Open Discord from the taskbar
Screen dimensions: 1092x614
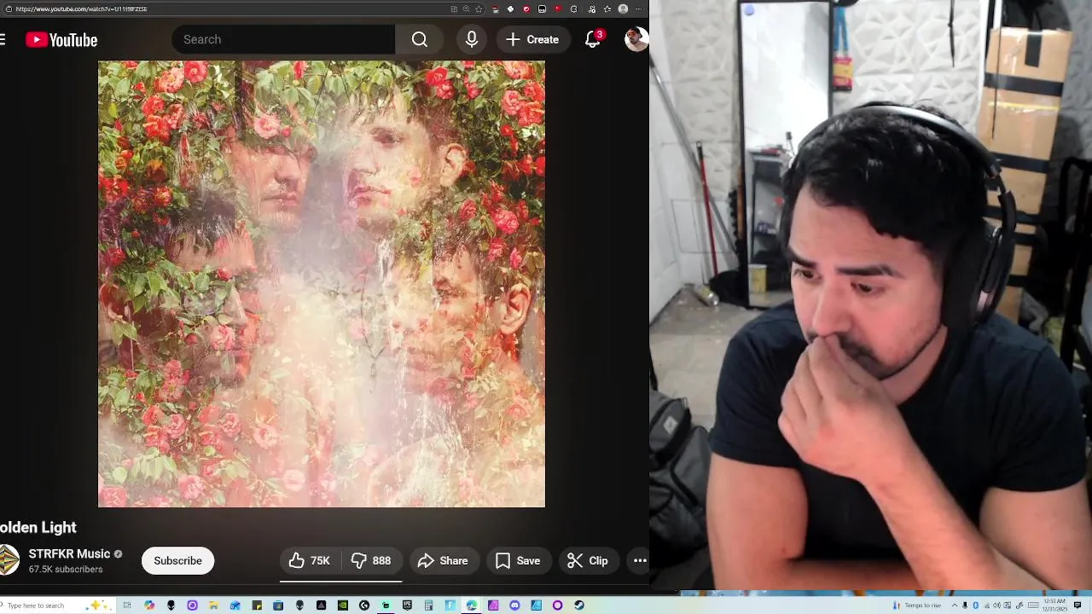point(514,605)
